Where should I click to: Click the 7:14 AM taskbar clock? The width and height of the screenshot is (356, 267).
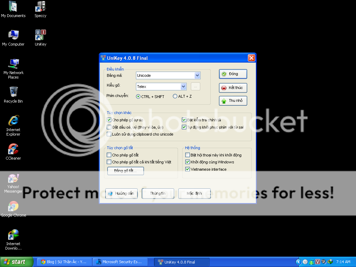pos(343,262)
